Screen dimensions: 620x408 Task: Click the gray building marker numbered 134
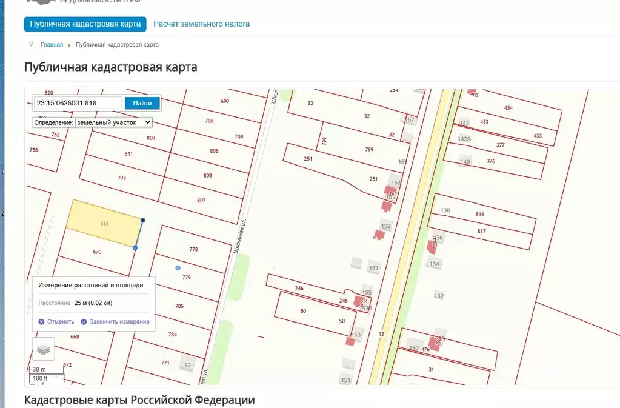pyautogui.click(x=434, y=264)
